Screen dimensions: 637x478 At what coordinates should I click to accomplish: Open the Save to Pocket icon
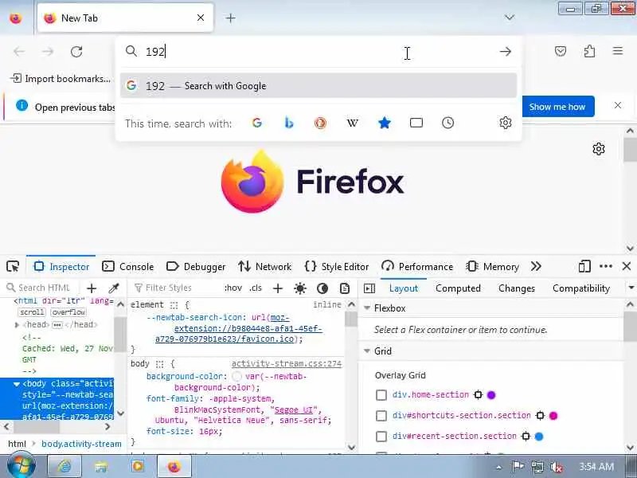click(561, 51)
